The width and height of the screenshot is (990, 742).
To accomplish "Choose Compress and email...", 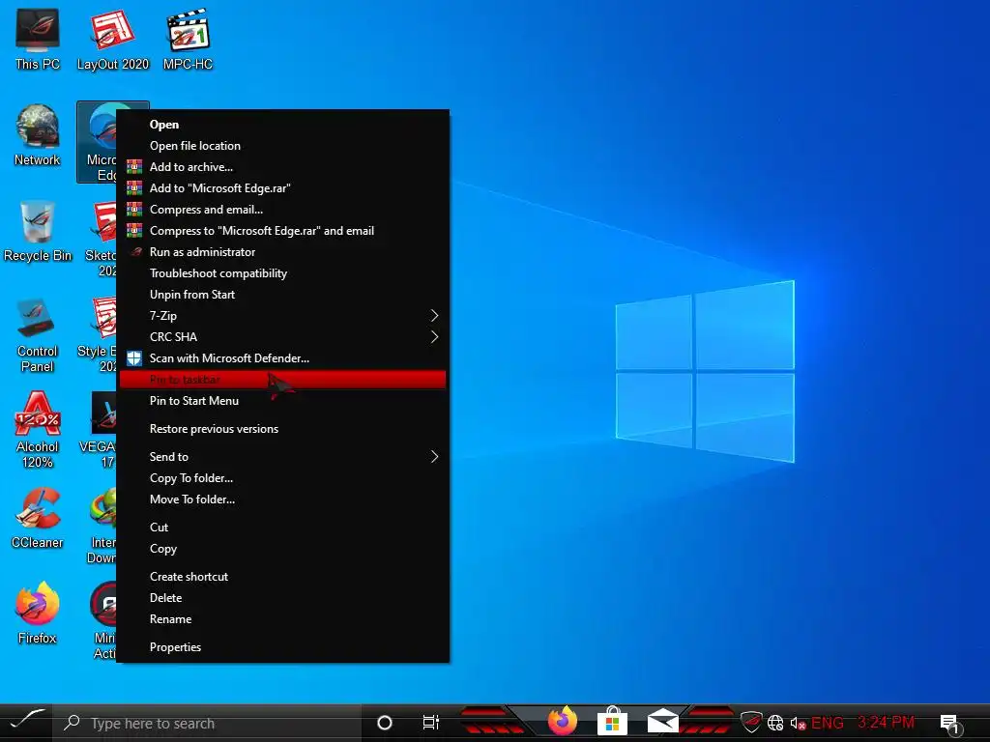I will point(283,210).
